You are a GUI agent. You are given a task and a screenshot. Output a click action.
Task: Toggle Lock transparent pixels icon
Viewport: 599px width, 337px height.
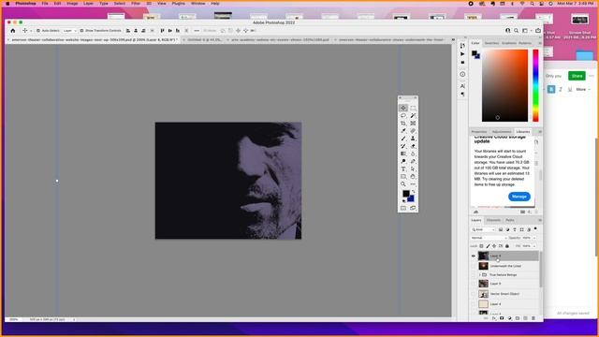click(482, 246)
